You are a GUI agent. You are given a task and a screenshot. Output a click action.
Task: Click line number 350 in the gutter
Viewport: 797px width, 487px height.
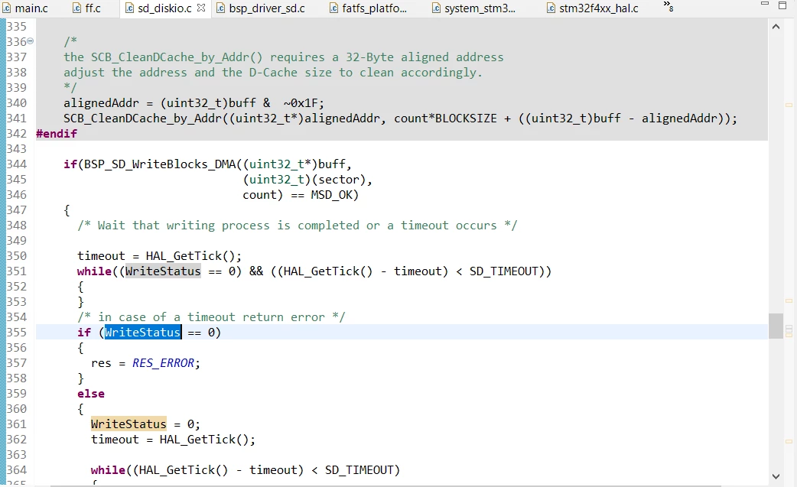tap(16, 256)
